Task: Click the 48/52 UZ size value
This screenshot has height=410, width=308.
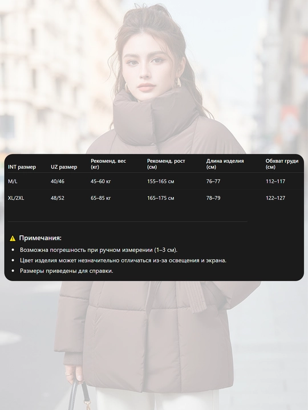Action: coord(58,198)
